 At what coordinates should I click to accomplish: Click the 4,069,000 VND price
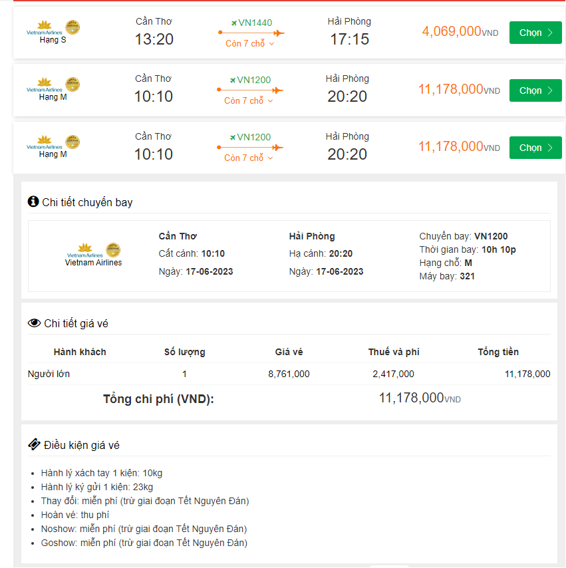pos(452,31)
